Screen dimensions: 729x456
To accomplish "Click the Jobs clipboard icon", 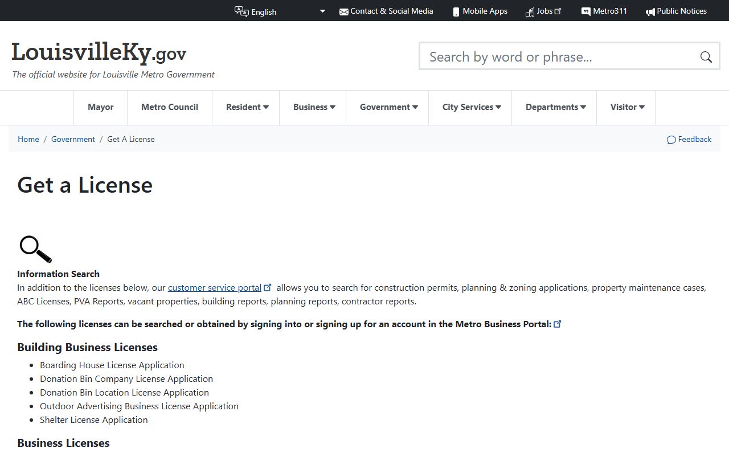I will point(530,12).
